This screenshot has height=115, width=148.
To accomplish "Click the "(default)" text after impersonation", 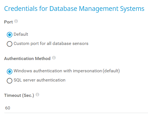I will (x=111, y=71).
